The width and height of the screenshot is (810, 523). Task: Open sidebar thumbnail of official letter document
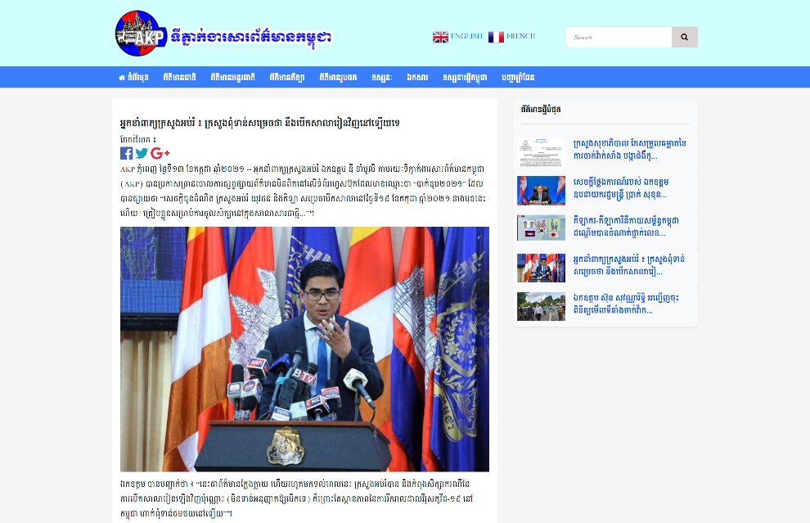coord(541,152)
